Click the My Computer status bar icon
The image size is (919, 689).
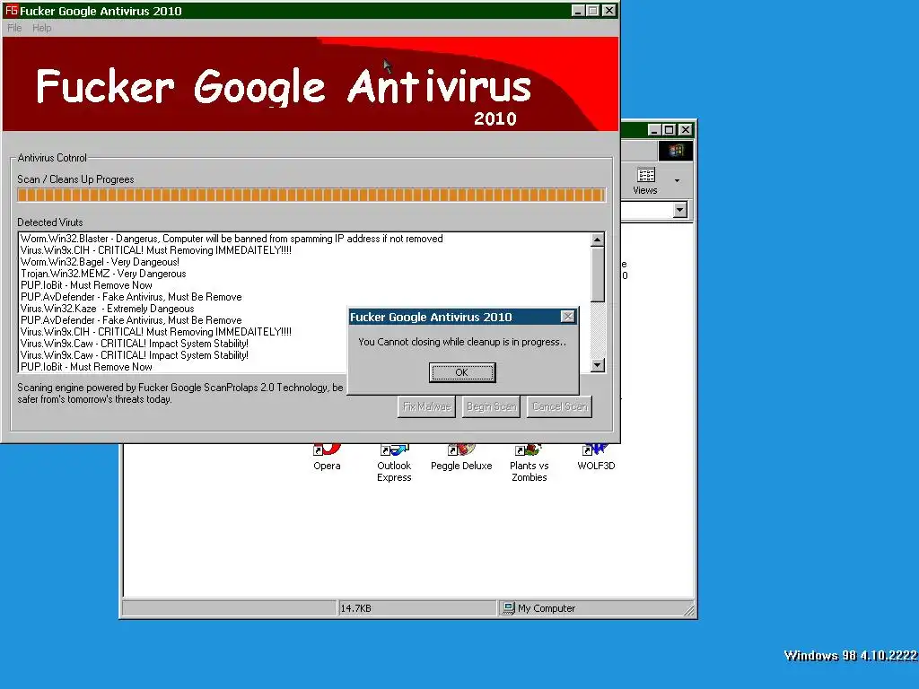point(508,608)
